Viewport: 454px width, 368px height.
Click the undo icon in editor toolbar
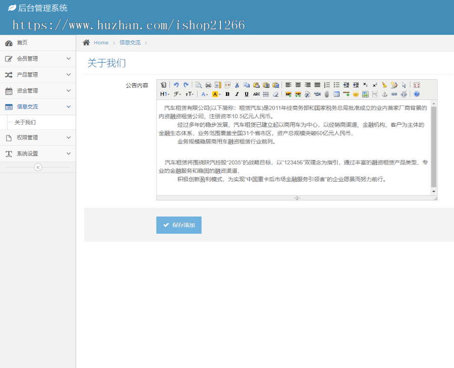(176, 85)
